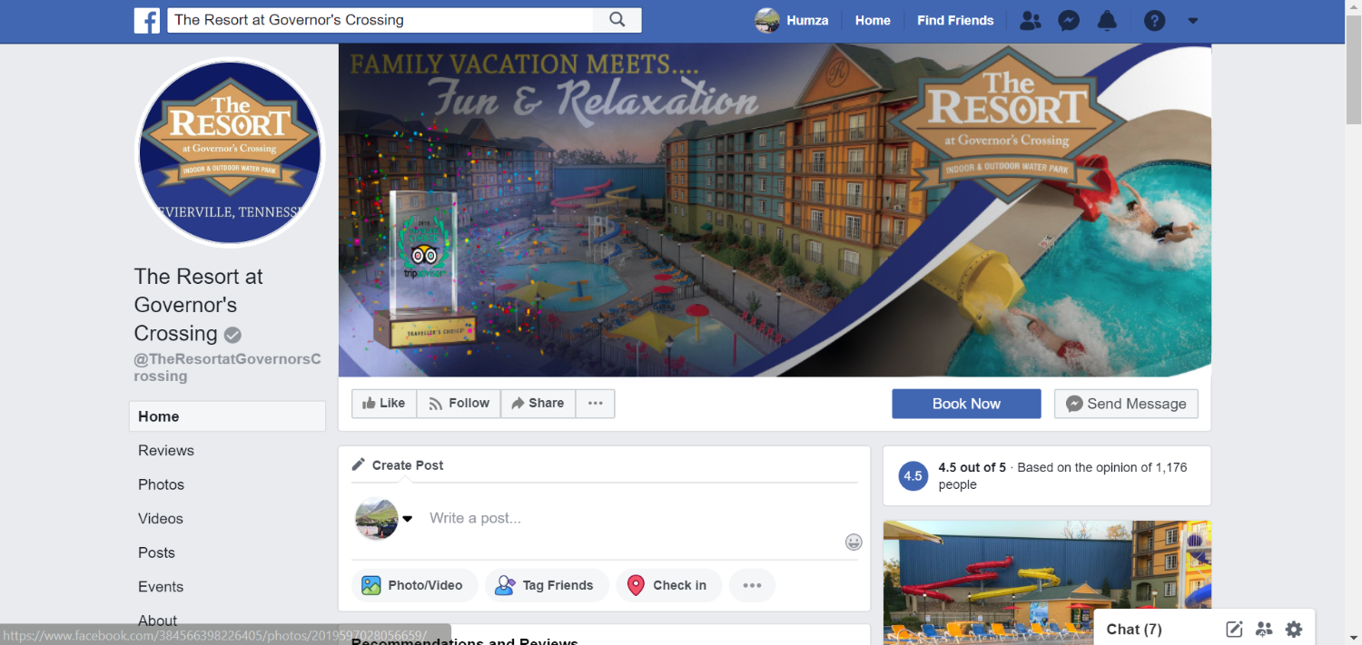The width and height of the screenshot is (1362, 645).
Task: Add Photo/Video to the post
Action: pos(413,585)
